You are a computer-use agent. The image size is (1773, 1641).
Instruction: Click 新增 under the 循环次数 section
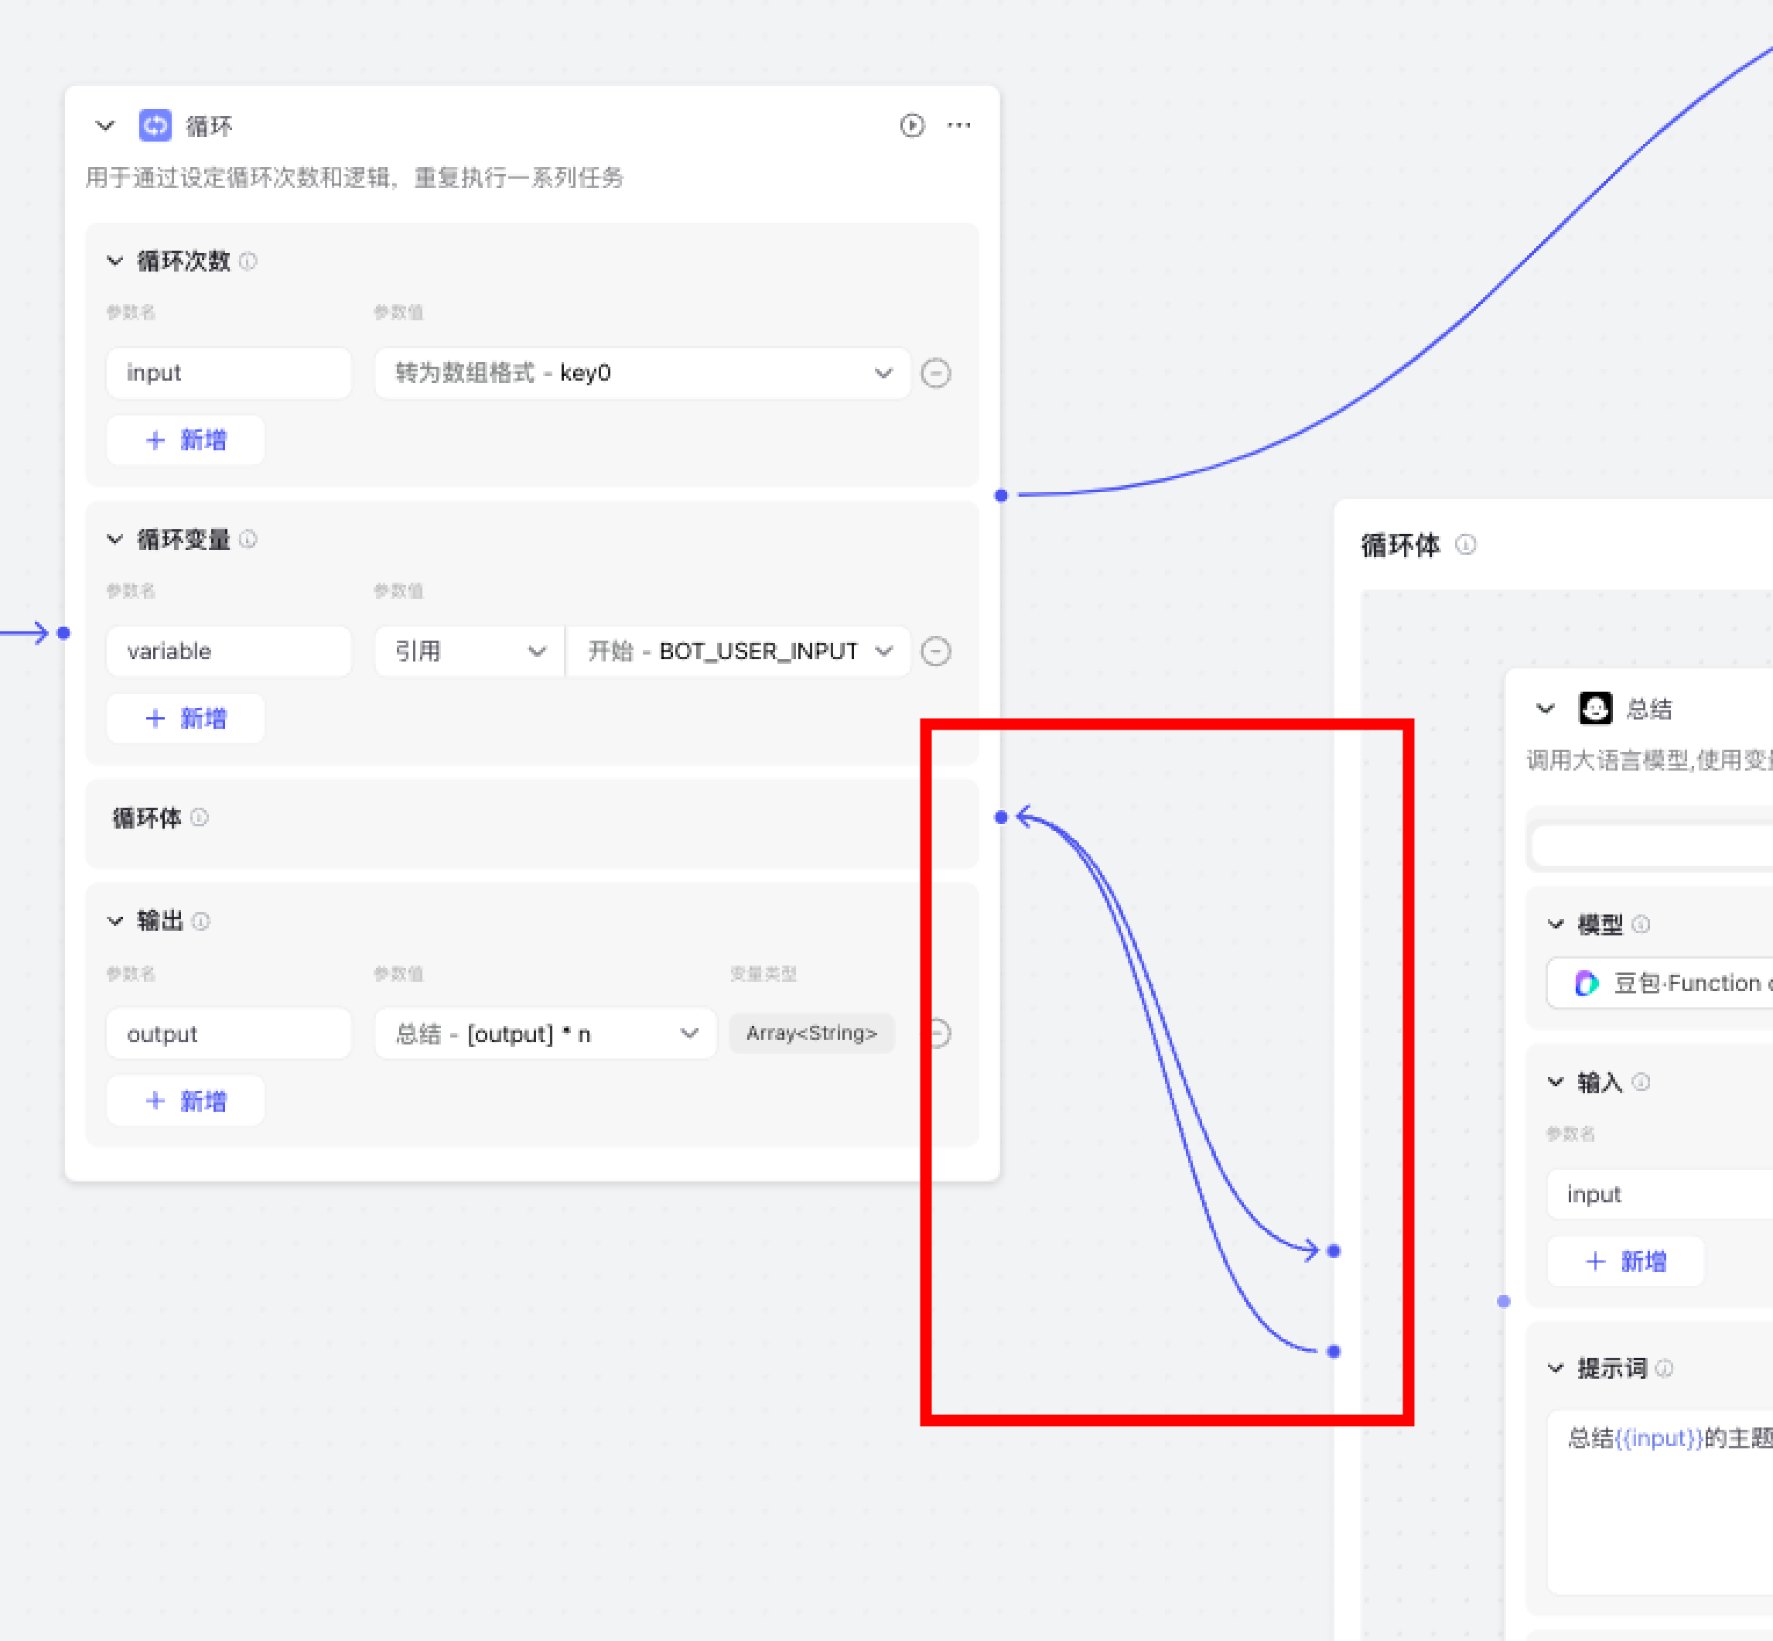[185, 439]
